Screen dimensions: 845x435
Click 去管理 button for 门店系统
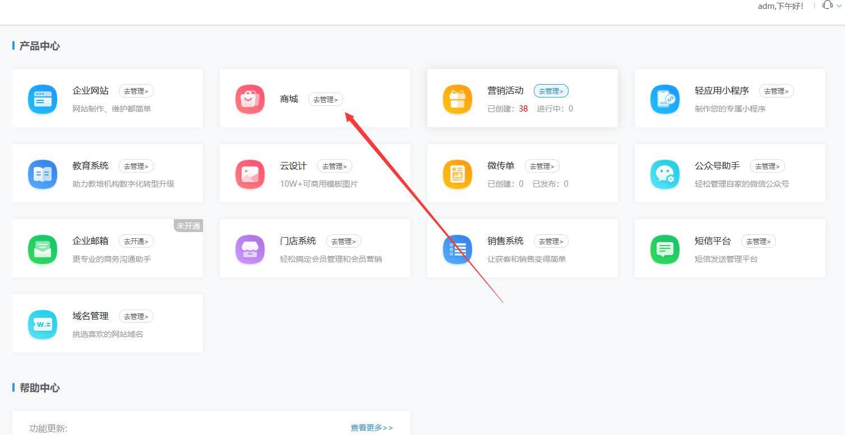click(x=344, y=241)
